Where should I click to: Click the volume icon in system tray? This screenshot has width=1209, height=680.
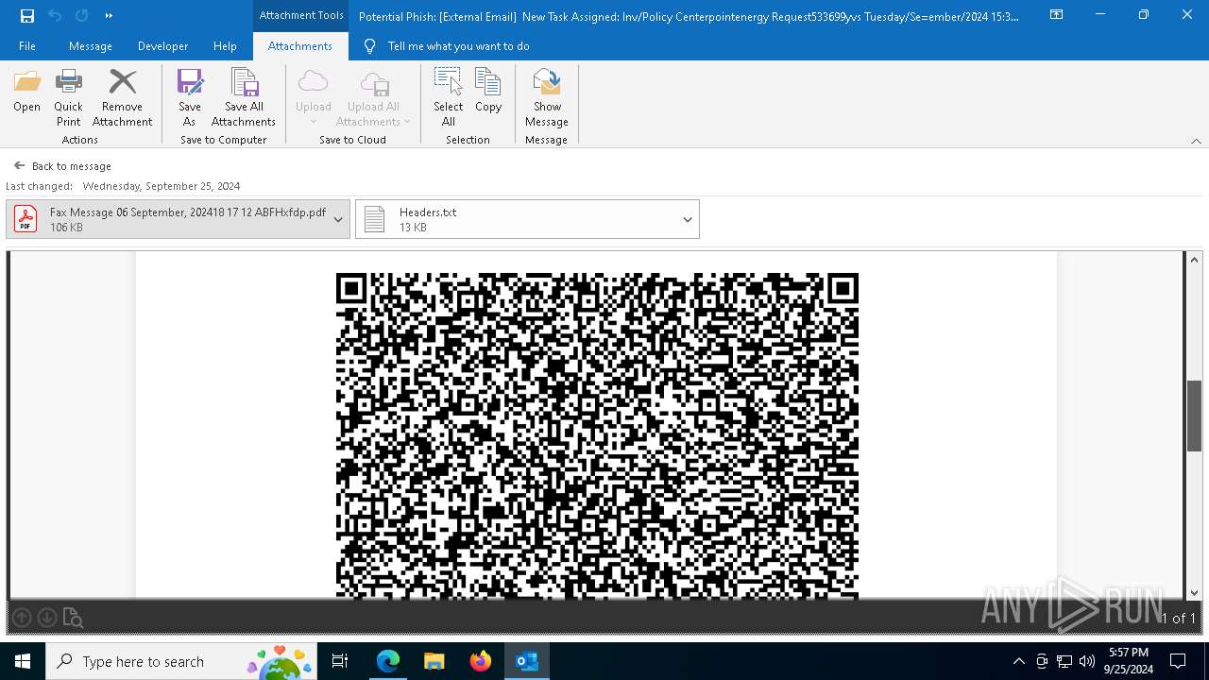coord(1087,661)
